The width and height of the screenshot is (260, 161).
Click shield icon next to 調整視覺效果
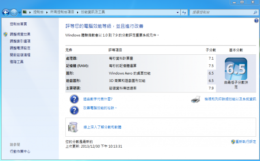click(5, 34)
